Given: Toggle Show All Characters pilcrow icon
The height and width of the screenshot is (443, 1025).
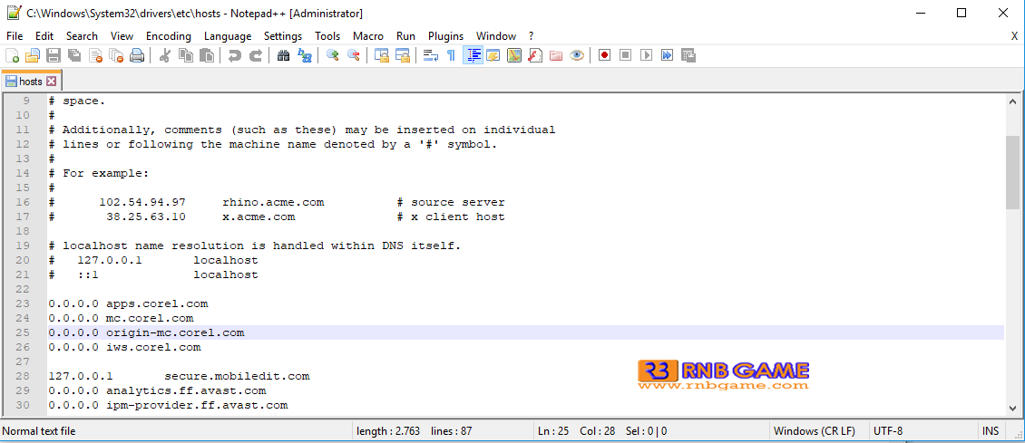Looking at the screenshot, I should (451, 55).
